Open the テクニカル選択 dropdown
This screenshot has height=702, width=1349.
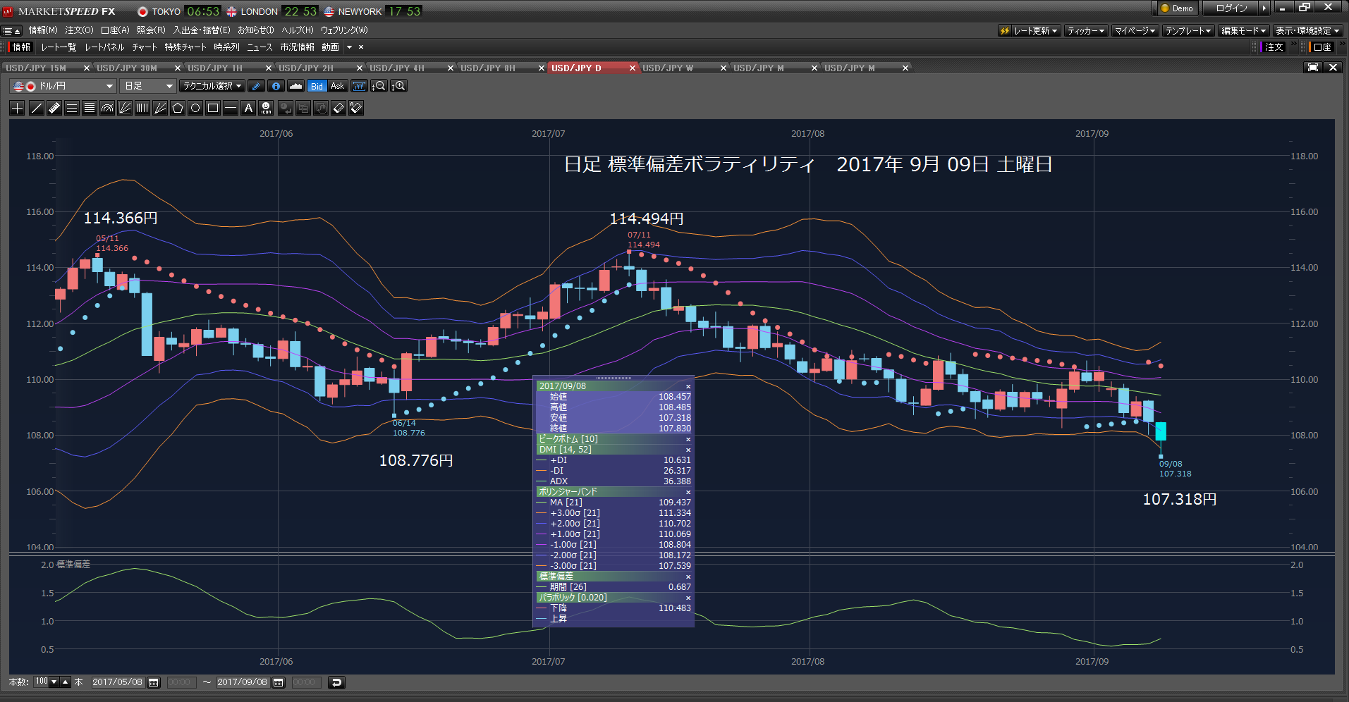pyautogui.click(x=212, y=86)
